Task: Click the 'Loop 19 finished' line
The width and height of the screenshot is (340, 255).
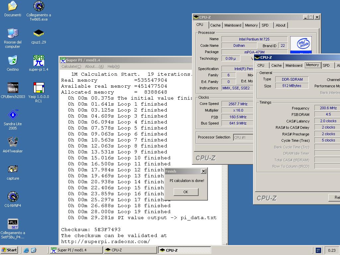Action: point(119,212)
